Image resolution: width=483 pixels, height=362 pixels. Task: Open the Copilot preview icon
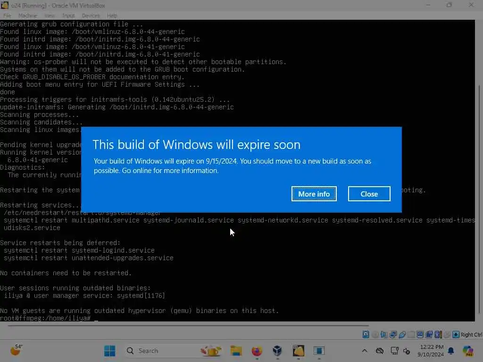point(468,351)
